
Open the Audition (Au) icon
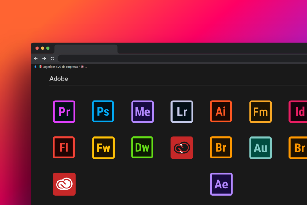click(x=260, y=148)
